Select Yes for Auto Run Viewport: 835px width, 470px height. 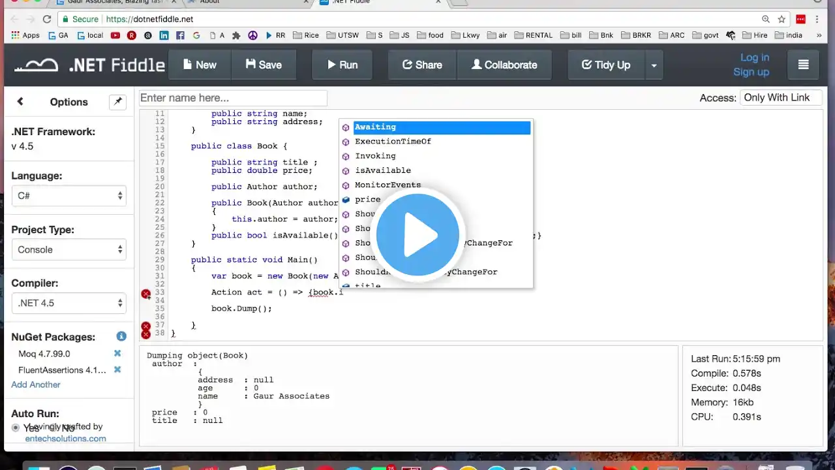[16, 428]
